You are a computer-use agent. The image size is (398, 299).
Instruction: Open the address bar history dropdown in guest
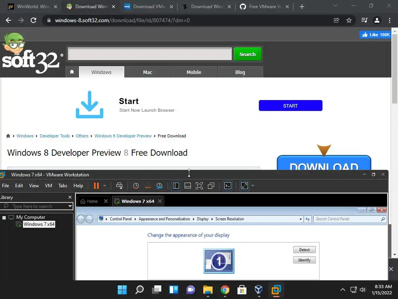click(300, 219)
